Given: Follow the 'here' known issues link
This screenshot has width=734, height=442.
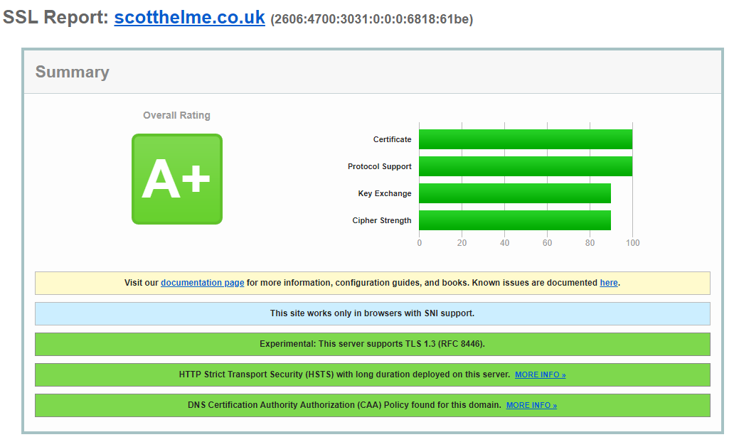Looking at the screenshot, I should coord(609,283).
